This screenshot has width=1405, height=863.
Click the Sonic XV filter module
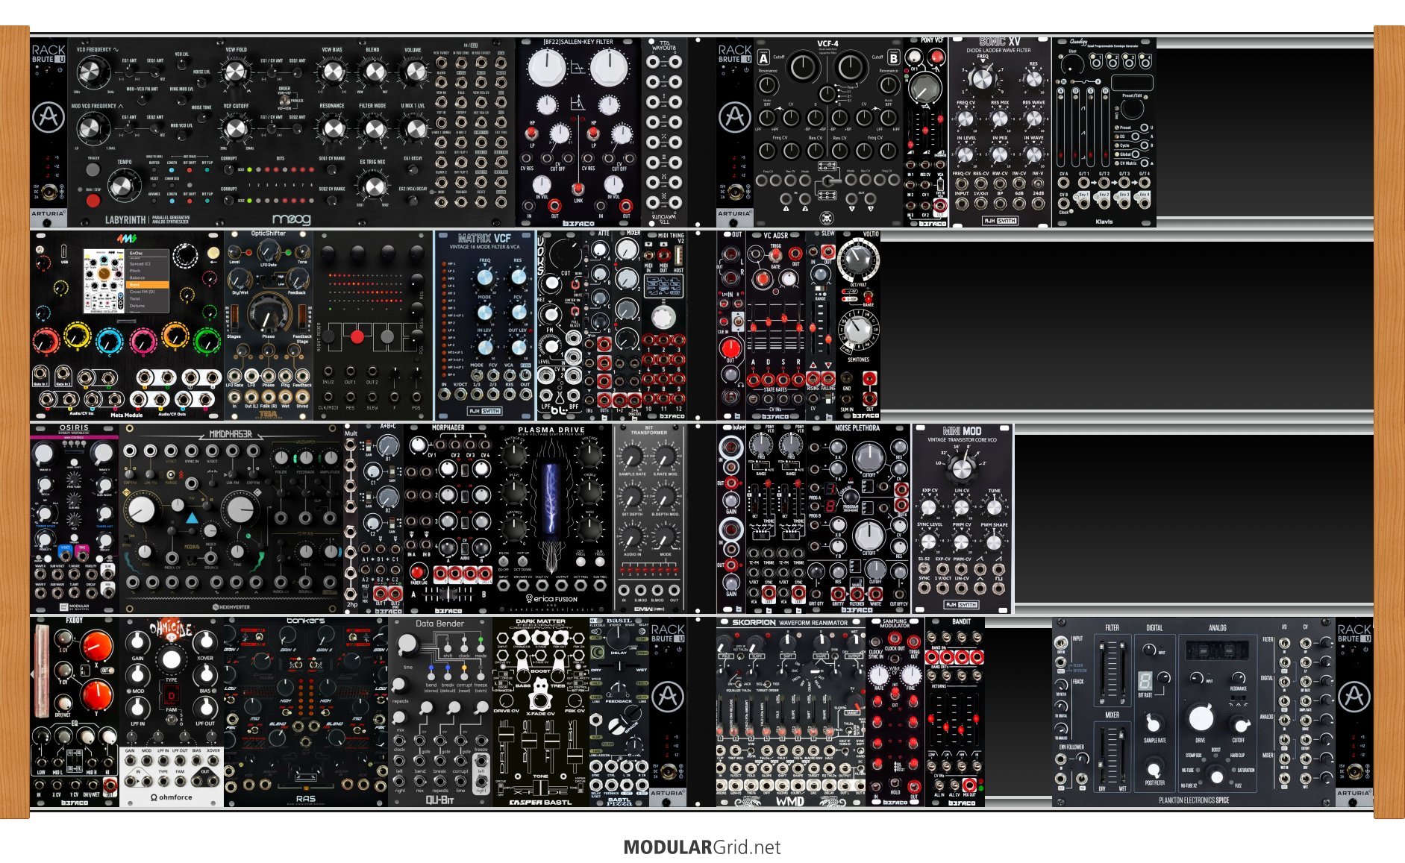[1000, 131]
